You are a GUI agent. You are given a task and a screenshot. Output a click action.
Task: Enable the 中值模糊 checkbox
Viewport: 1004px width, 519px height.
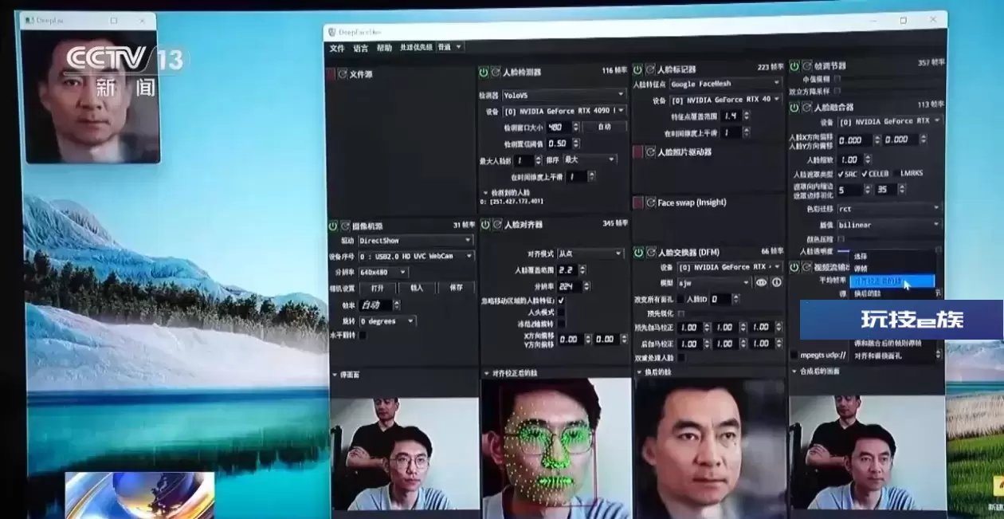tap(837, 79)
